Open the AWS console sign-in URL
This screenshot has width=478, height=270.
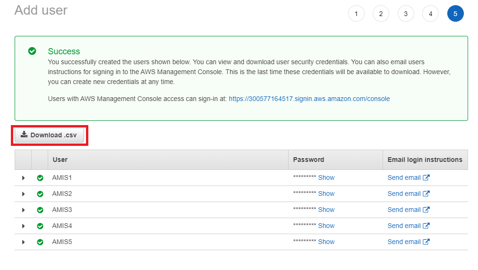point(309,99)
